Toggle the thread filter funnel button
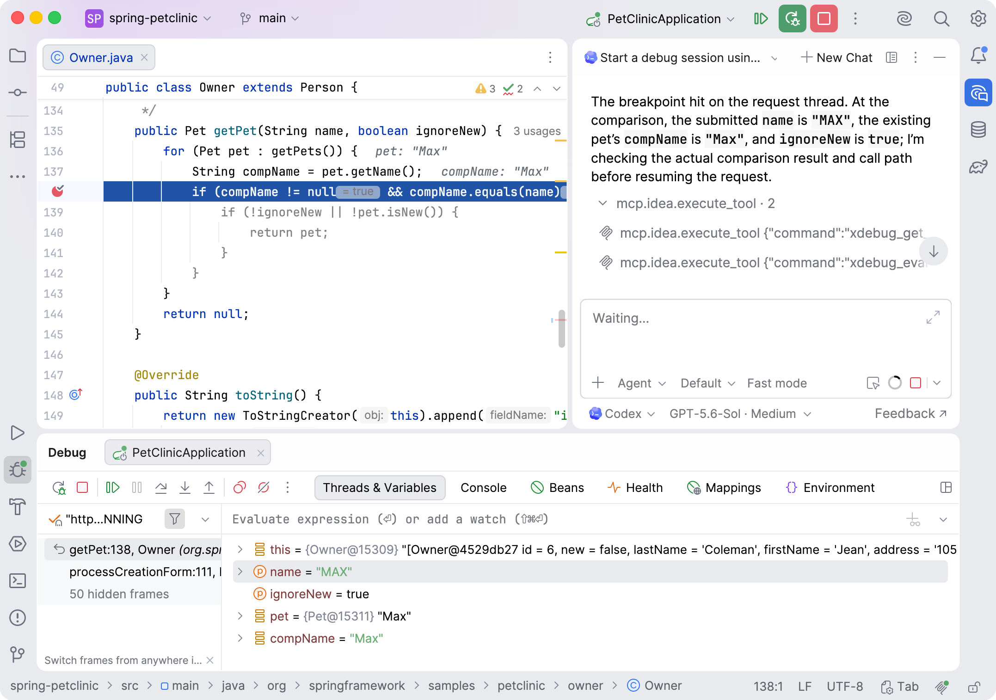This screenshot has width=996, height=700. tap(175, 519)
